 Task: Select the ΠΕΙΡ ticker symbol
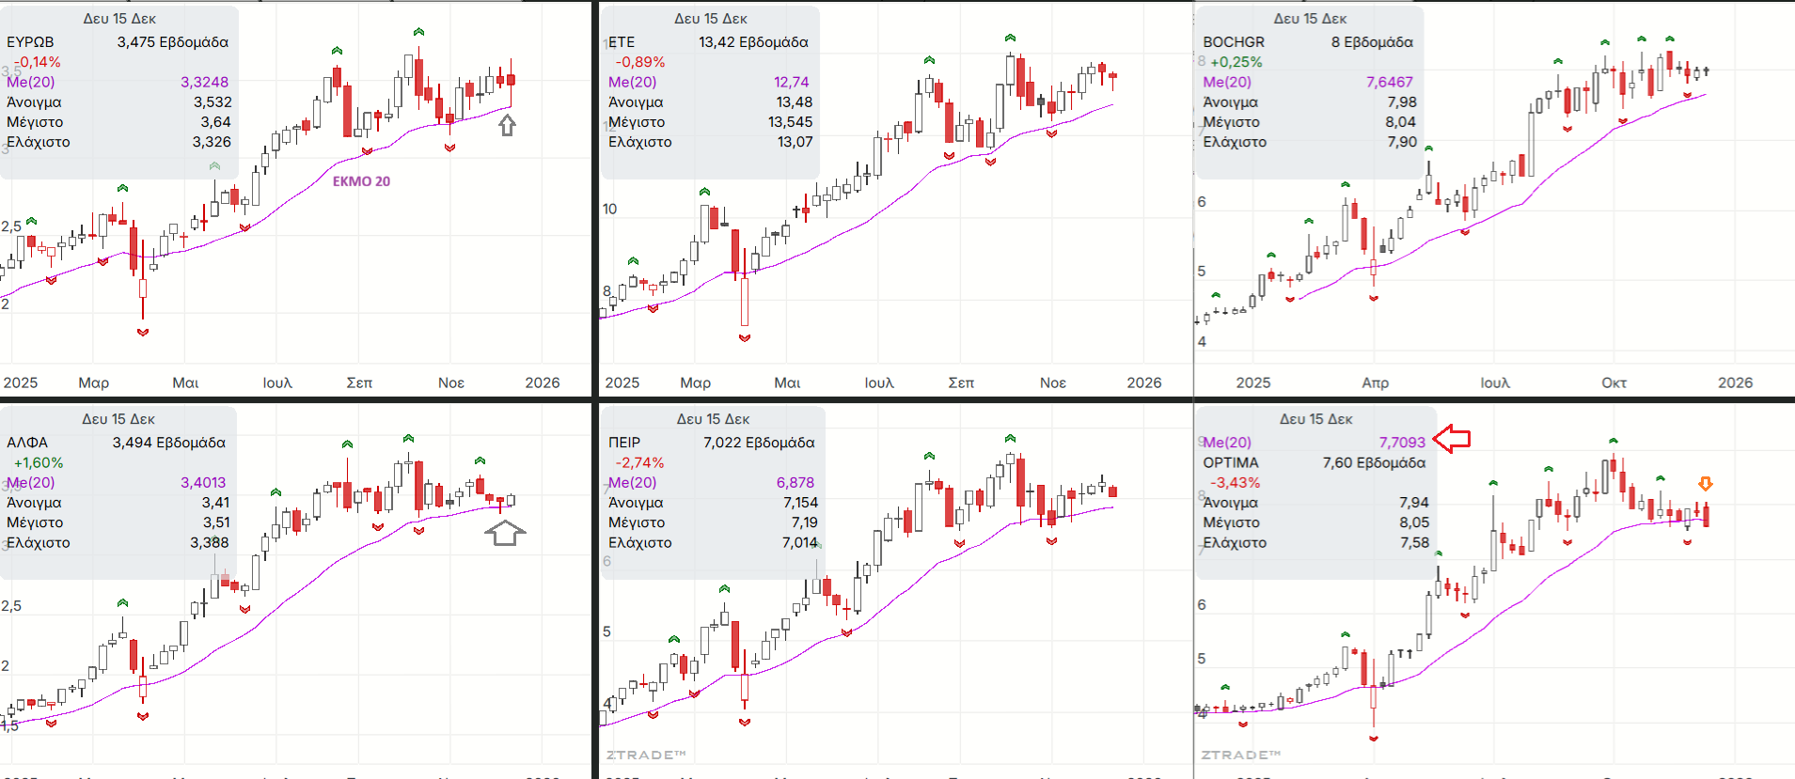click(x=624, y=443)
